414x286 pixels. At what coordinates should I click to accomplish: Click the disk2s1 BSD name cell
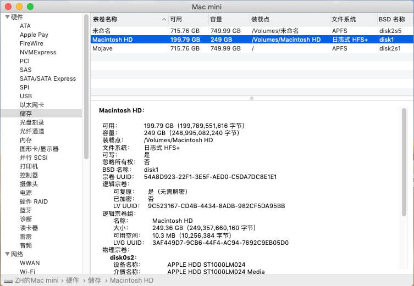click(x=390, y=48)
